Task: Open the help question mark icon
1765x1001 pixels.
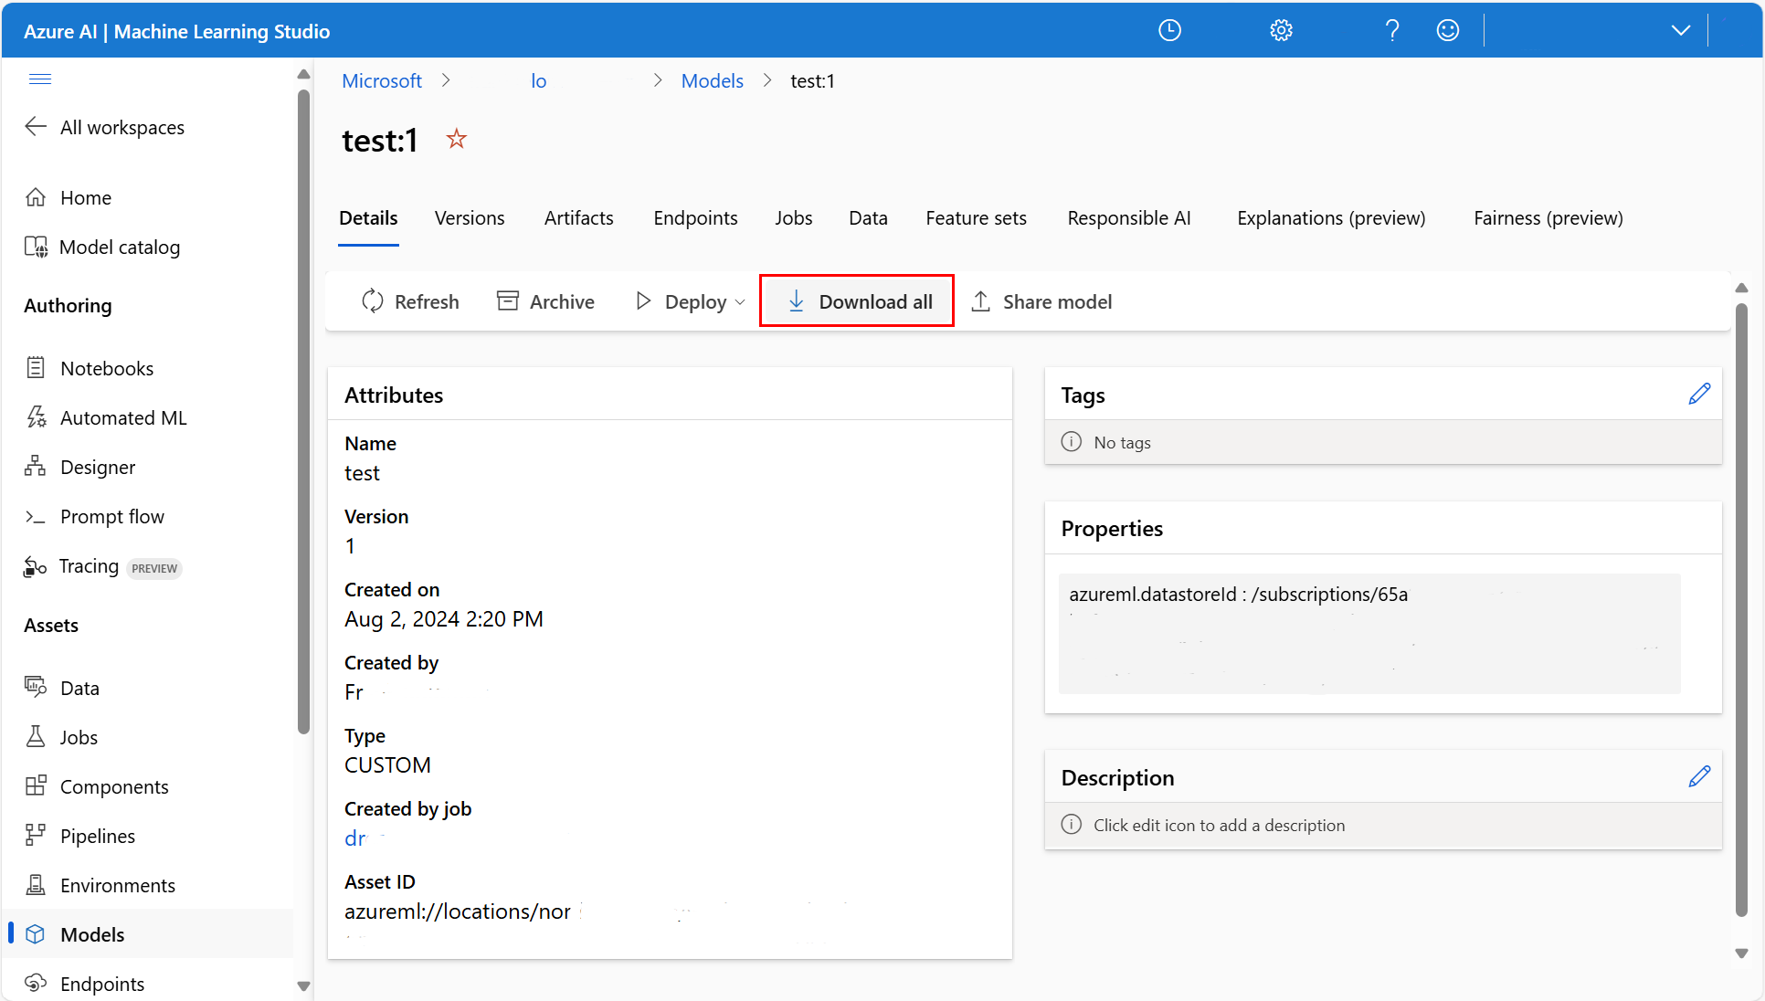Action: point(1391,30)
